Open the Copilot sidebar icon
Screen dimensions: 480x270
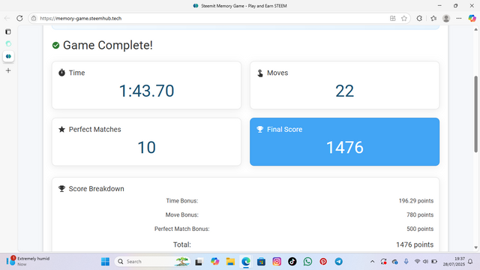click(472, 18)
